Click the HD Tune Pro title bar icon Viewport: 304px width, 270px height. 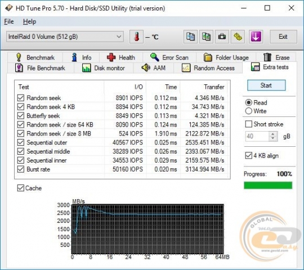pos(8,8)
